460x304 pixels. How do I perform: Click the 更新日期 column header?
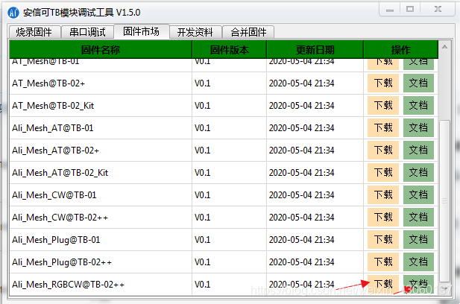pos(315,49)
